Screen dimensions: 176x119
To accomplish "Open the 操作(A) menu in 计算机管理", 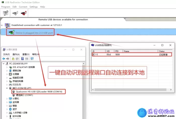I will coord(16,54).
